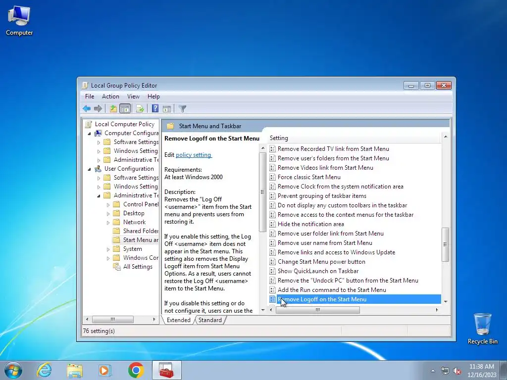Click the Forward arrow toolbar icon
507x380 pixels.
[98, 108]
